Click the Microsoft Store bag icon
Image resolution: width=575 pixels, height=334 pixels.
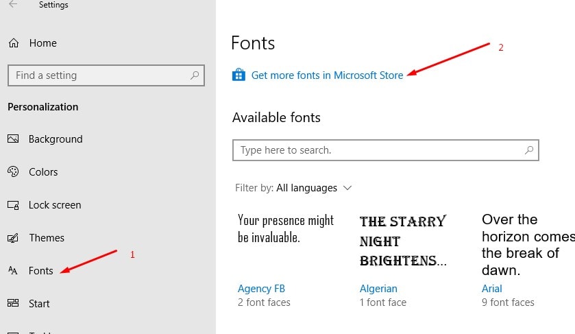[238, 75]
